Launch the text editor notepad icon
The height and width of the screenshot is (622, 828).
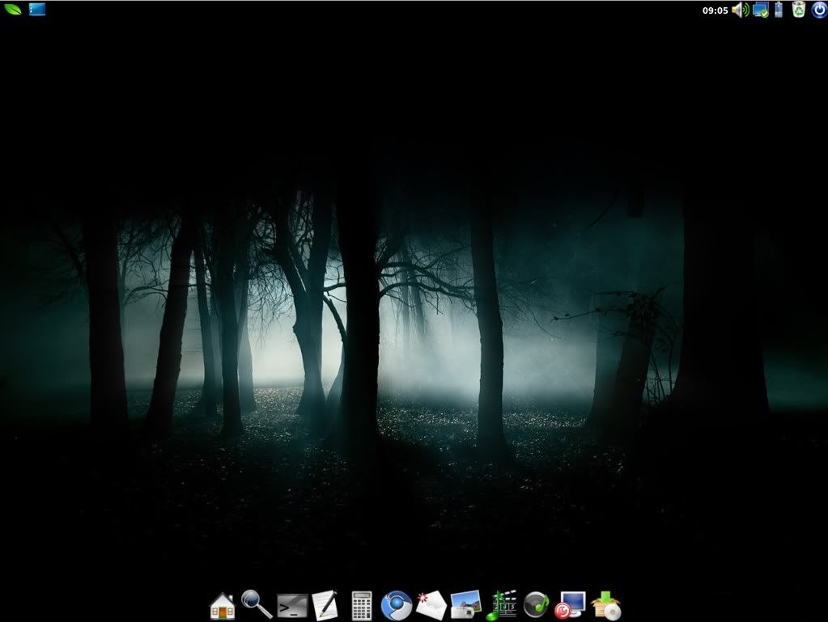(325, 604)
